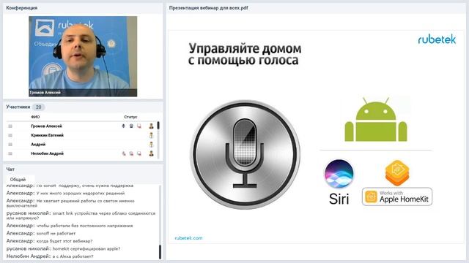Click the rubetek logo on slide

click(437, 39)
